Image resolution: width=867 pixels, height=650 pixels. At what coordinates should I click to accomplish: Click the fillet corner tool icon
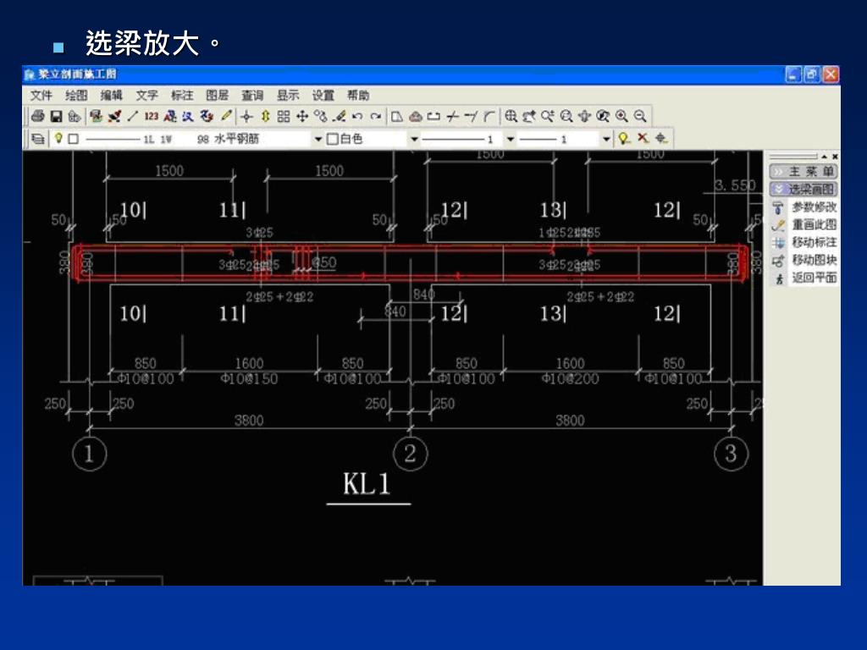click(489, 116)
